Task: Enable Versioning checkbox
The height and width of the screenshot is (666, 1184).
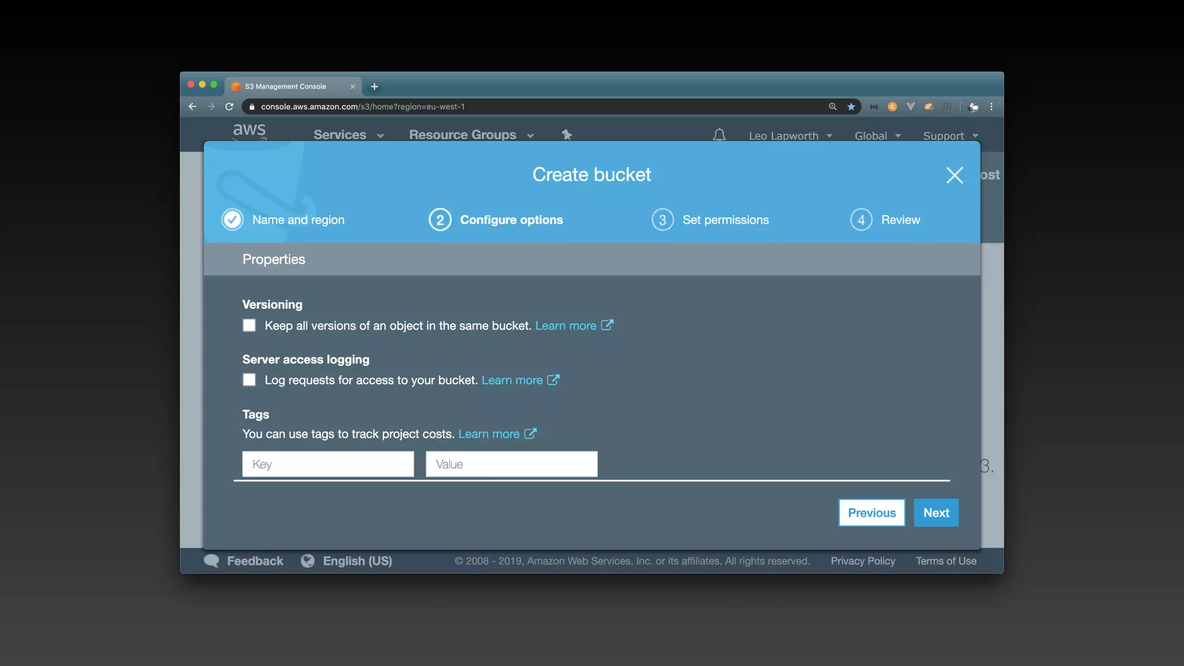Action: tap(249, 325)
